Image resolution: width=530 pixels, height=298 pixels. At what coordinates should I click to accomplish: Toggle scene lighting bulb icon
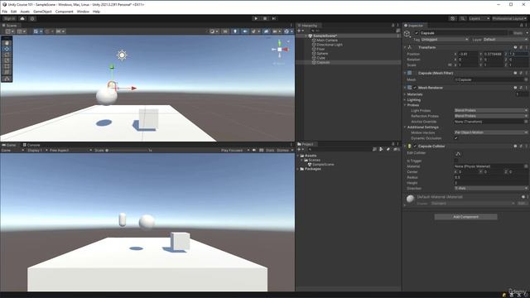[235, 31]
